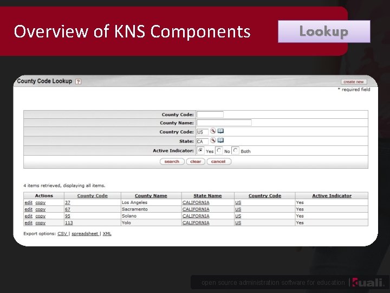The width and height of the screenshot is (390, 293).
Task: Open county code 113 link
Action: (69, 223)
